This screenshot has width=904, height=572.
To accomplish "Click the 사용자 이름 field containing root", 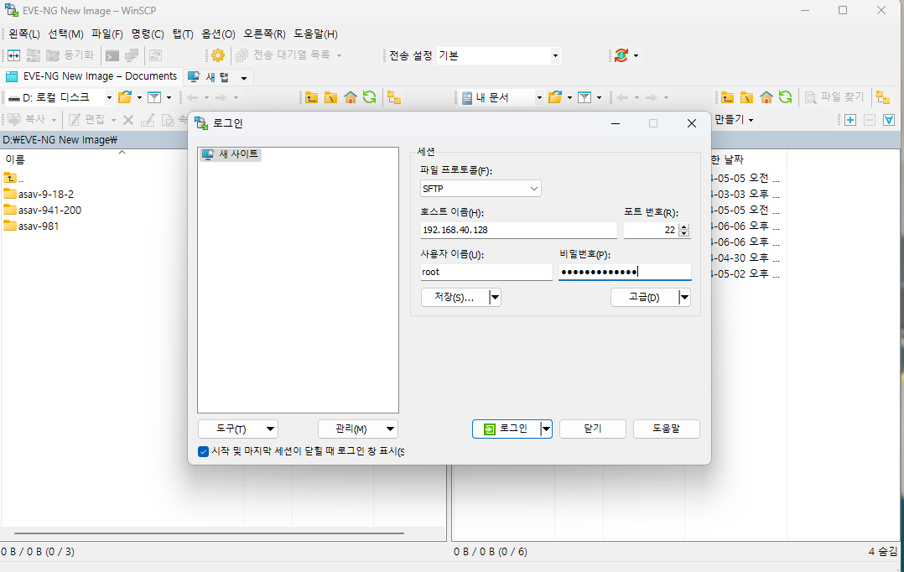I will 486,272.
